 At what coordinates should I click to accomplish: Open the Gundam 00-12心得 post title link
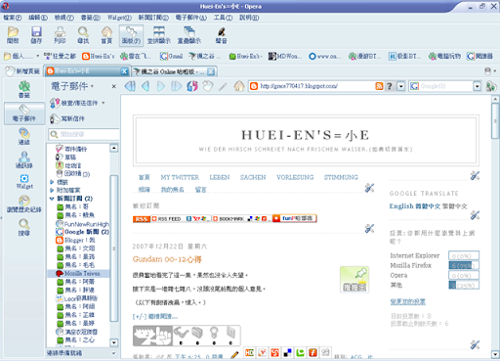[167, 259]
